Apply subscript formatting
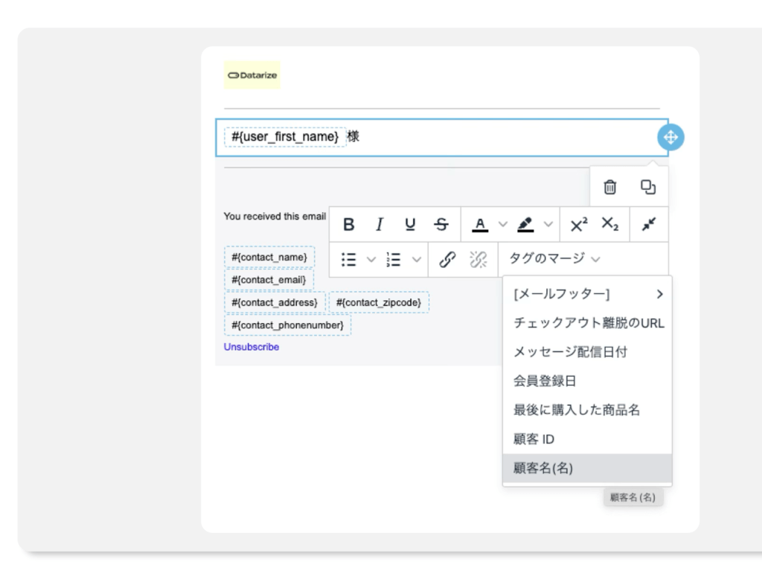 pyautogui.click(x=610, y=225)
